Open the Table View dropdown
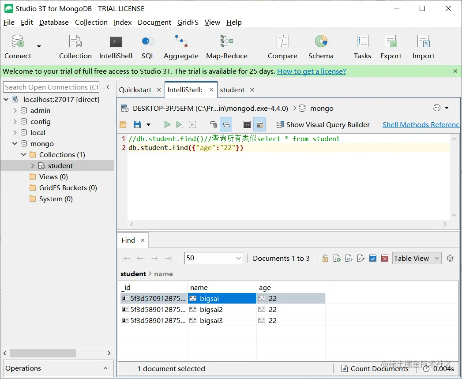 point(417,258)
